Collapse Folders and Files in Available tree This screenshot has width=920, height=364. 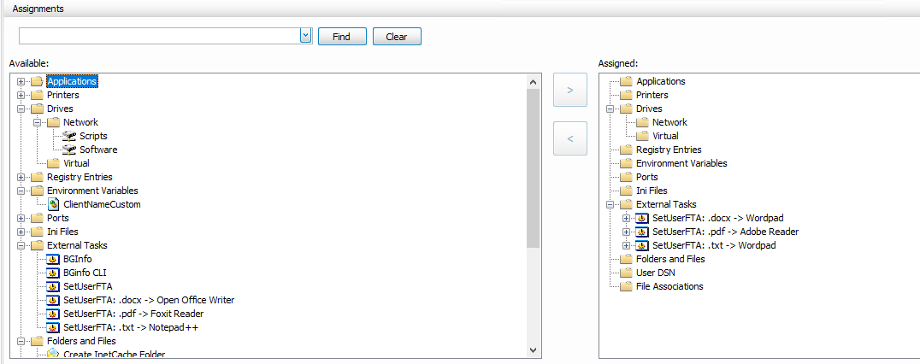click(21, 341)
